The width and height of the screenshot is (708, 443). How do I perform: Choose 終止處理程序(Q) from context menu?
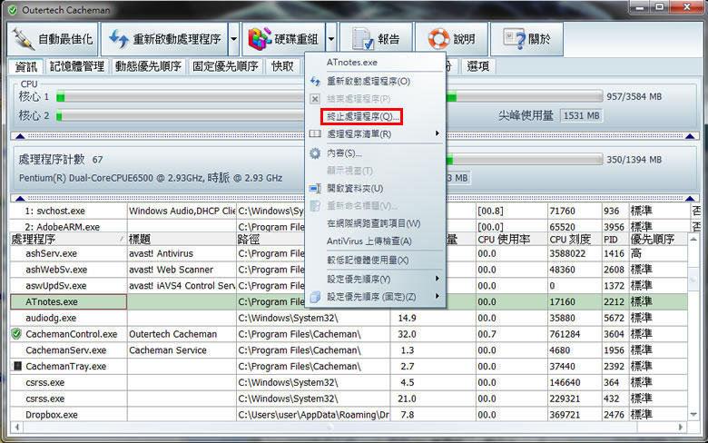(x=361, y=116)
